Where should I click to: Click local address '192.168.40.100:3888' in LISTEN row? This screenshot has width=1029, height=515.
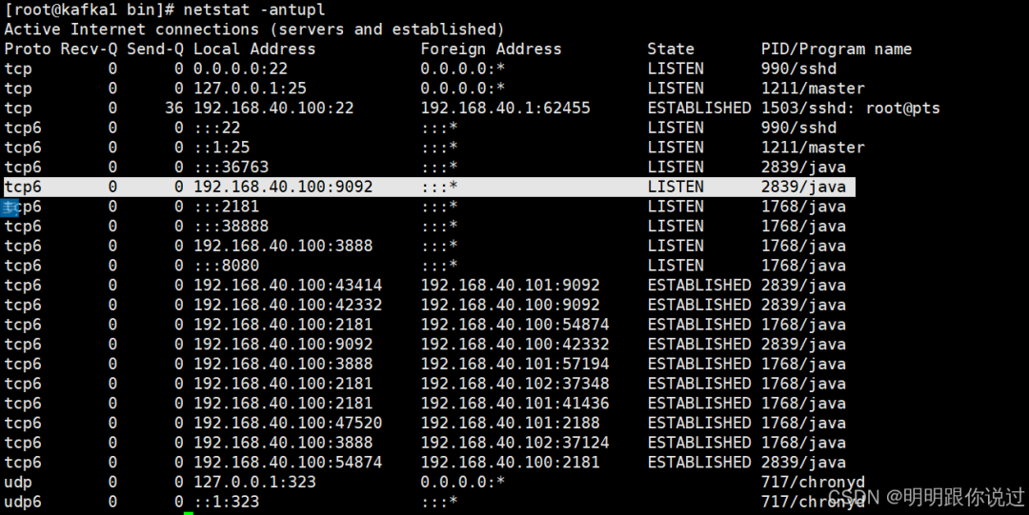click(x=283, y=246)
